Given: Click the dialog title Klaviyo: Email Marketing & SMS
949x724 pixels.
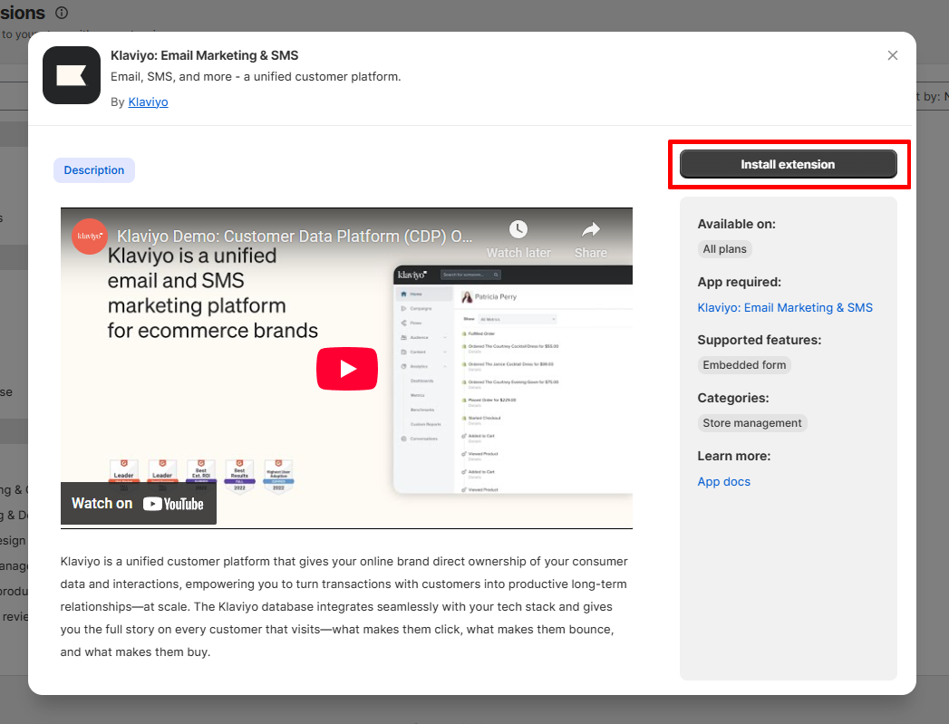Looking at the screenshot, I should click(x=205, y=55).
